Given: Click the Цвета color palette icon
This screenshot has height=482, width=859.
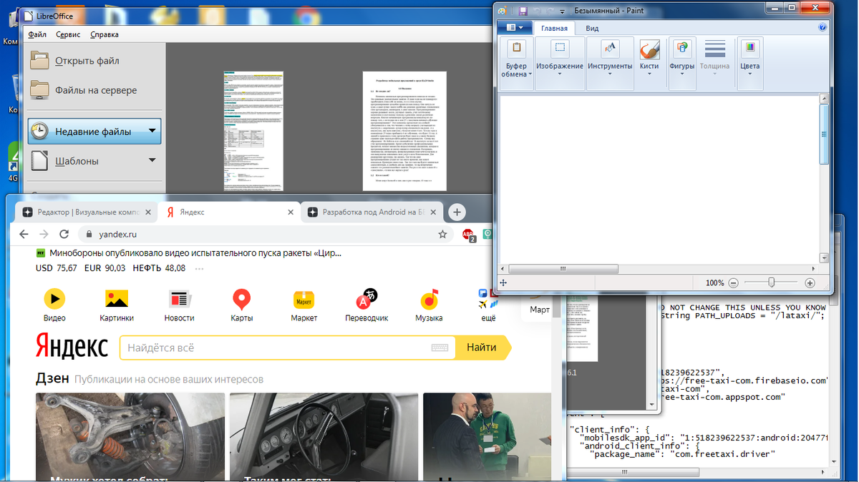Looking at the screenshot, I should pyautogui.click(x=750, y=49).
